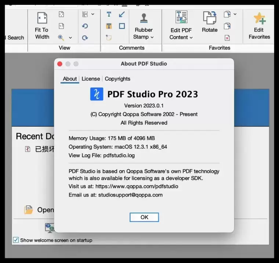Select the Square annotation tool
This screenshot has width=279, height=263.
tap(122, 26)
